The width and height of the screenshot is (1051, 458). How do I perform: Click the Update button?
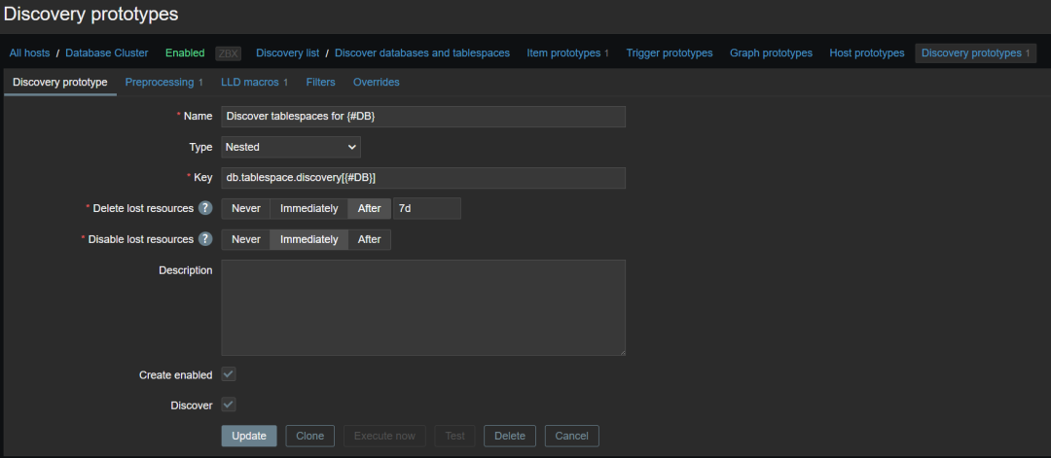[x=249, y=436]
